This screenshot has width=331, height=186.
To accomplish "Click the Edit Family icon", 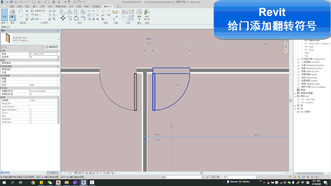I will click(x=139, y=14).
